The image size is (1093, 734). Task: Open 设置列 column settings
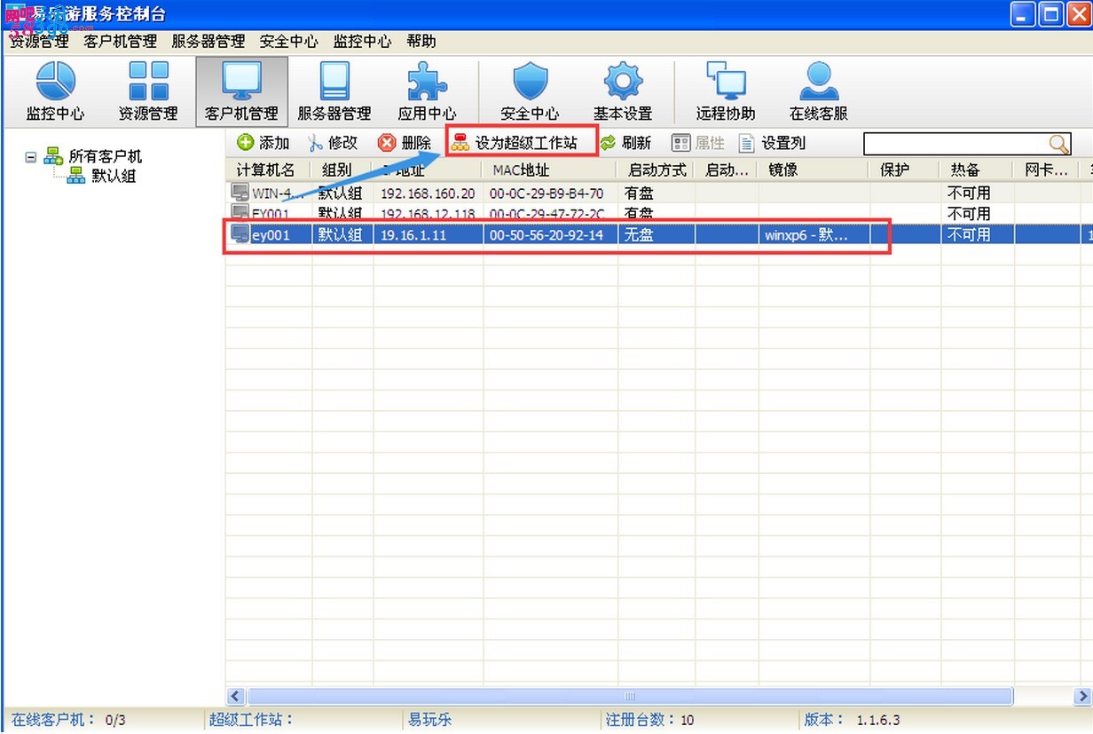pos(772,143)
